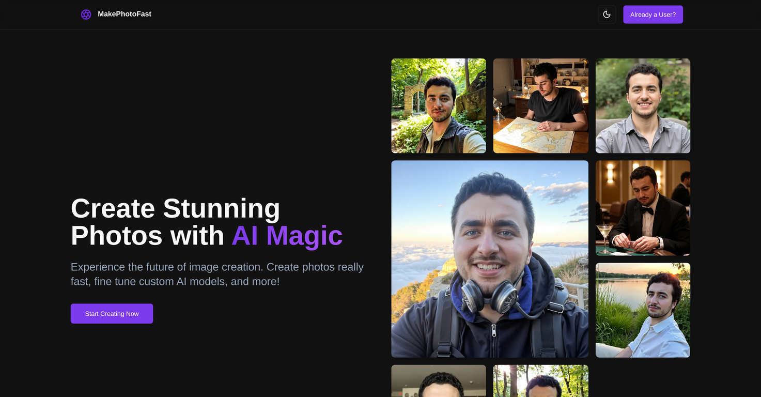Click the subtitle about image creation
The width and height of the screenshot is (761, 397).
[217, 273]
